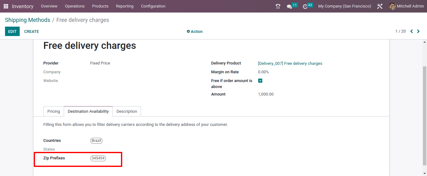Go to next record arrow
Viewport: 427px width, 176px height.
(419, 31)
